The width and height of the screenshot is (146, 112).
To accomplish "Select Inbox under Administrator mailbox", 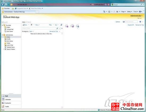I will [11, 37].
